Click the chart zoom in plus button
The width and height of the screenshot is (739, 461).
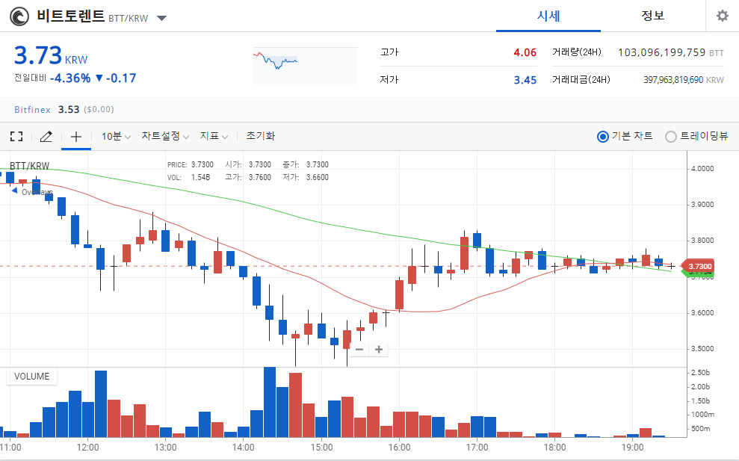point(378,349)
